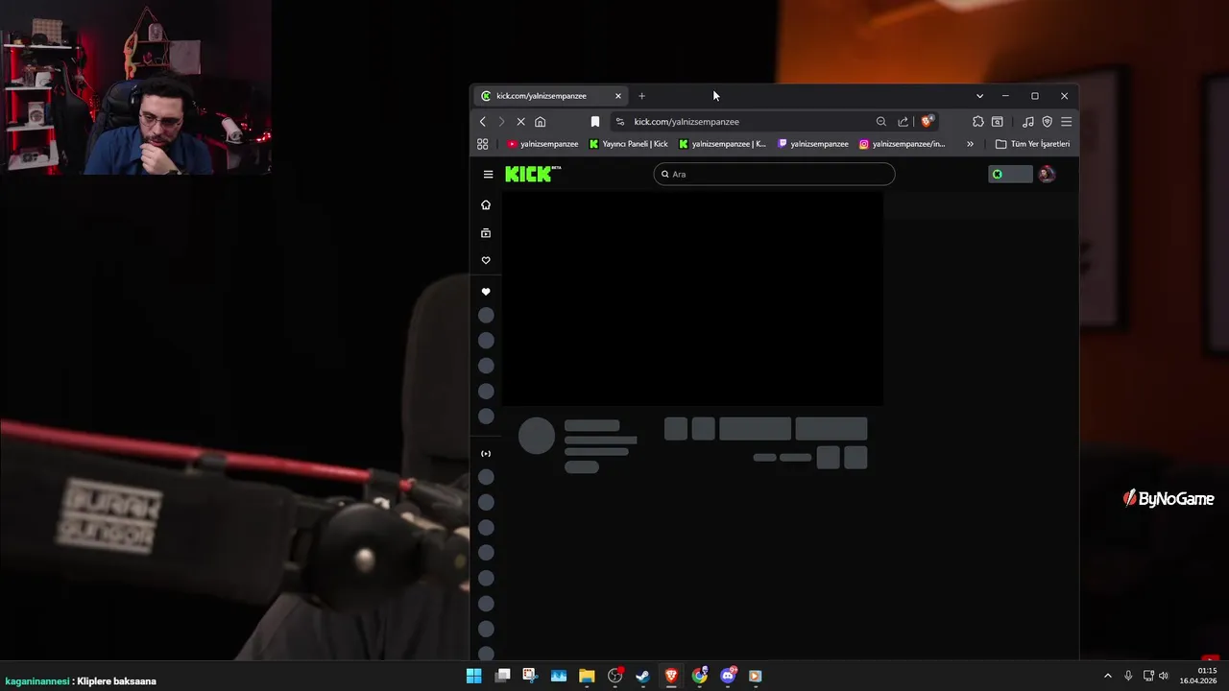Share this page using the share icon

904,122
